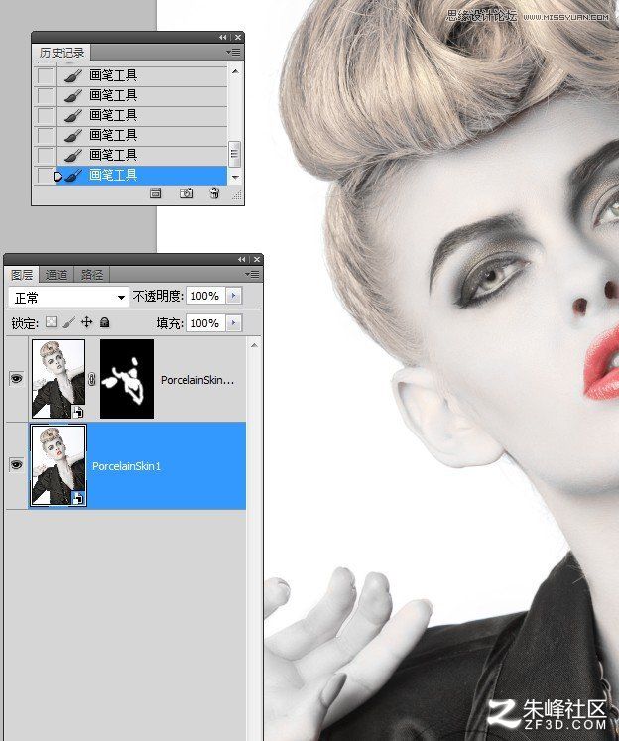Set history brush source on second state
Image resolution: width=619 pixels, height=741 pixels.
click(46, 95)
